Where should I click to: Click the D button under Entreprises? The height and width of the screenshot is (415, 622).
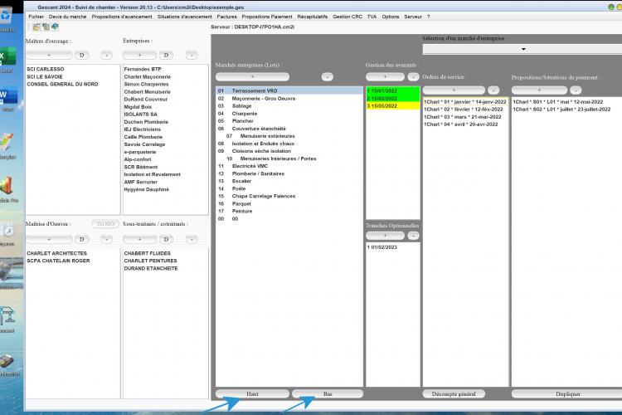[166, 56]
